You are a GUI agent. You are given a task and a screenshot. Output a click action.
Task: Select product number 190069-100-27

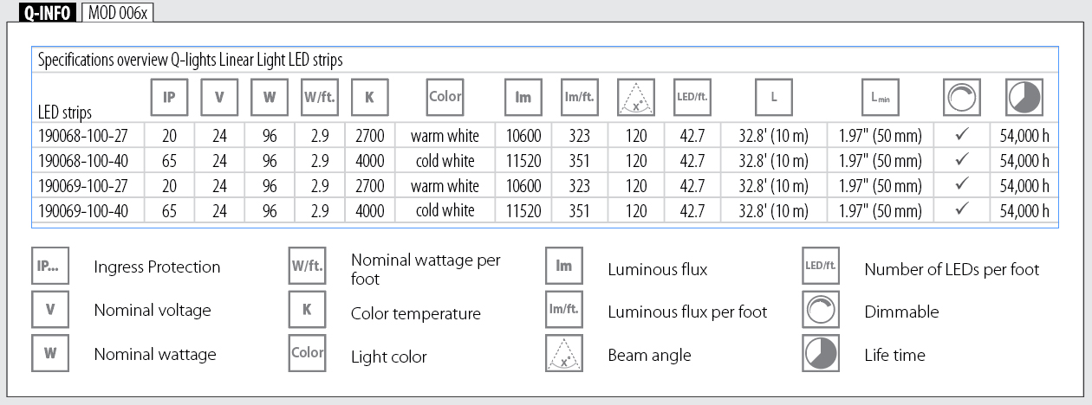tap(84, 186)
